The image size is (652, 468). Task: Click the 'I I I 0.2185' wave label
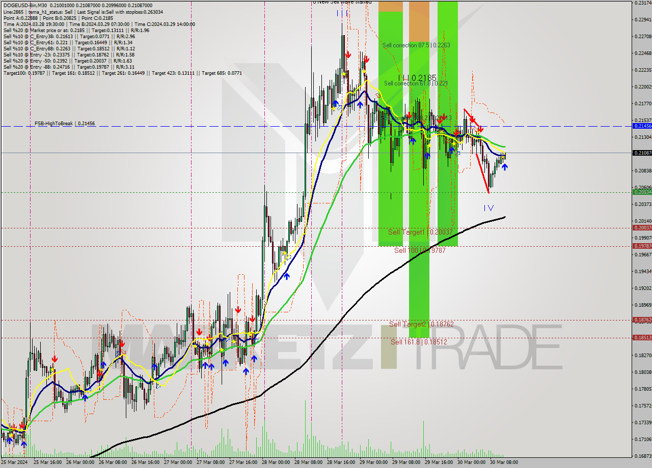417,78
